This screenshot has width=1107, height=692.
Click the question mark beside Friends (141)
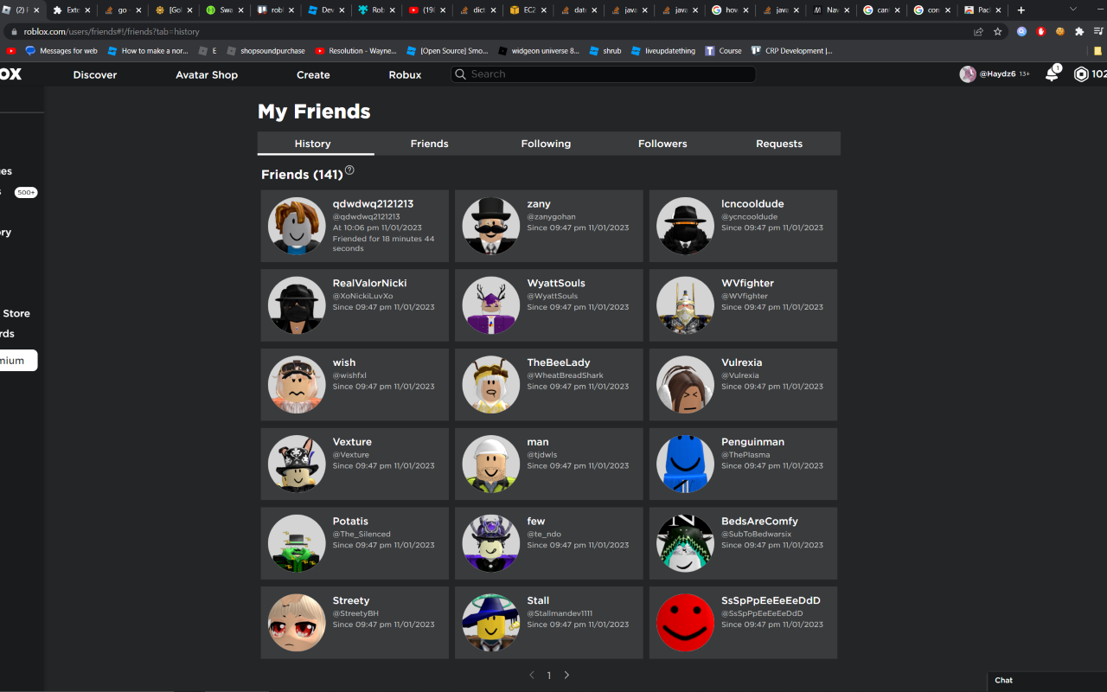(x=349, y=170)
